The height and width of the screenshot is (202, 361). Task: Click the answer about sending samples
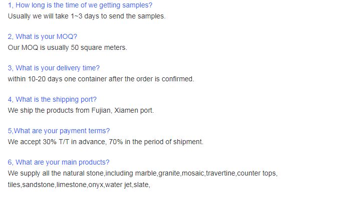pyautogui.click(x=86, y=16)
